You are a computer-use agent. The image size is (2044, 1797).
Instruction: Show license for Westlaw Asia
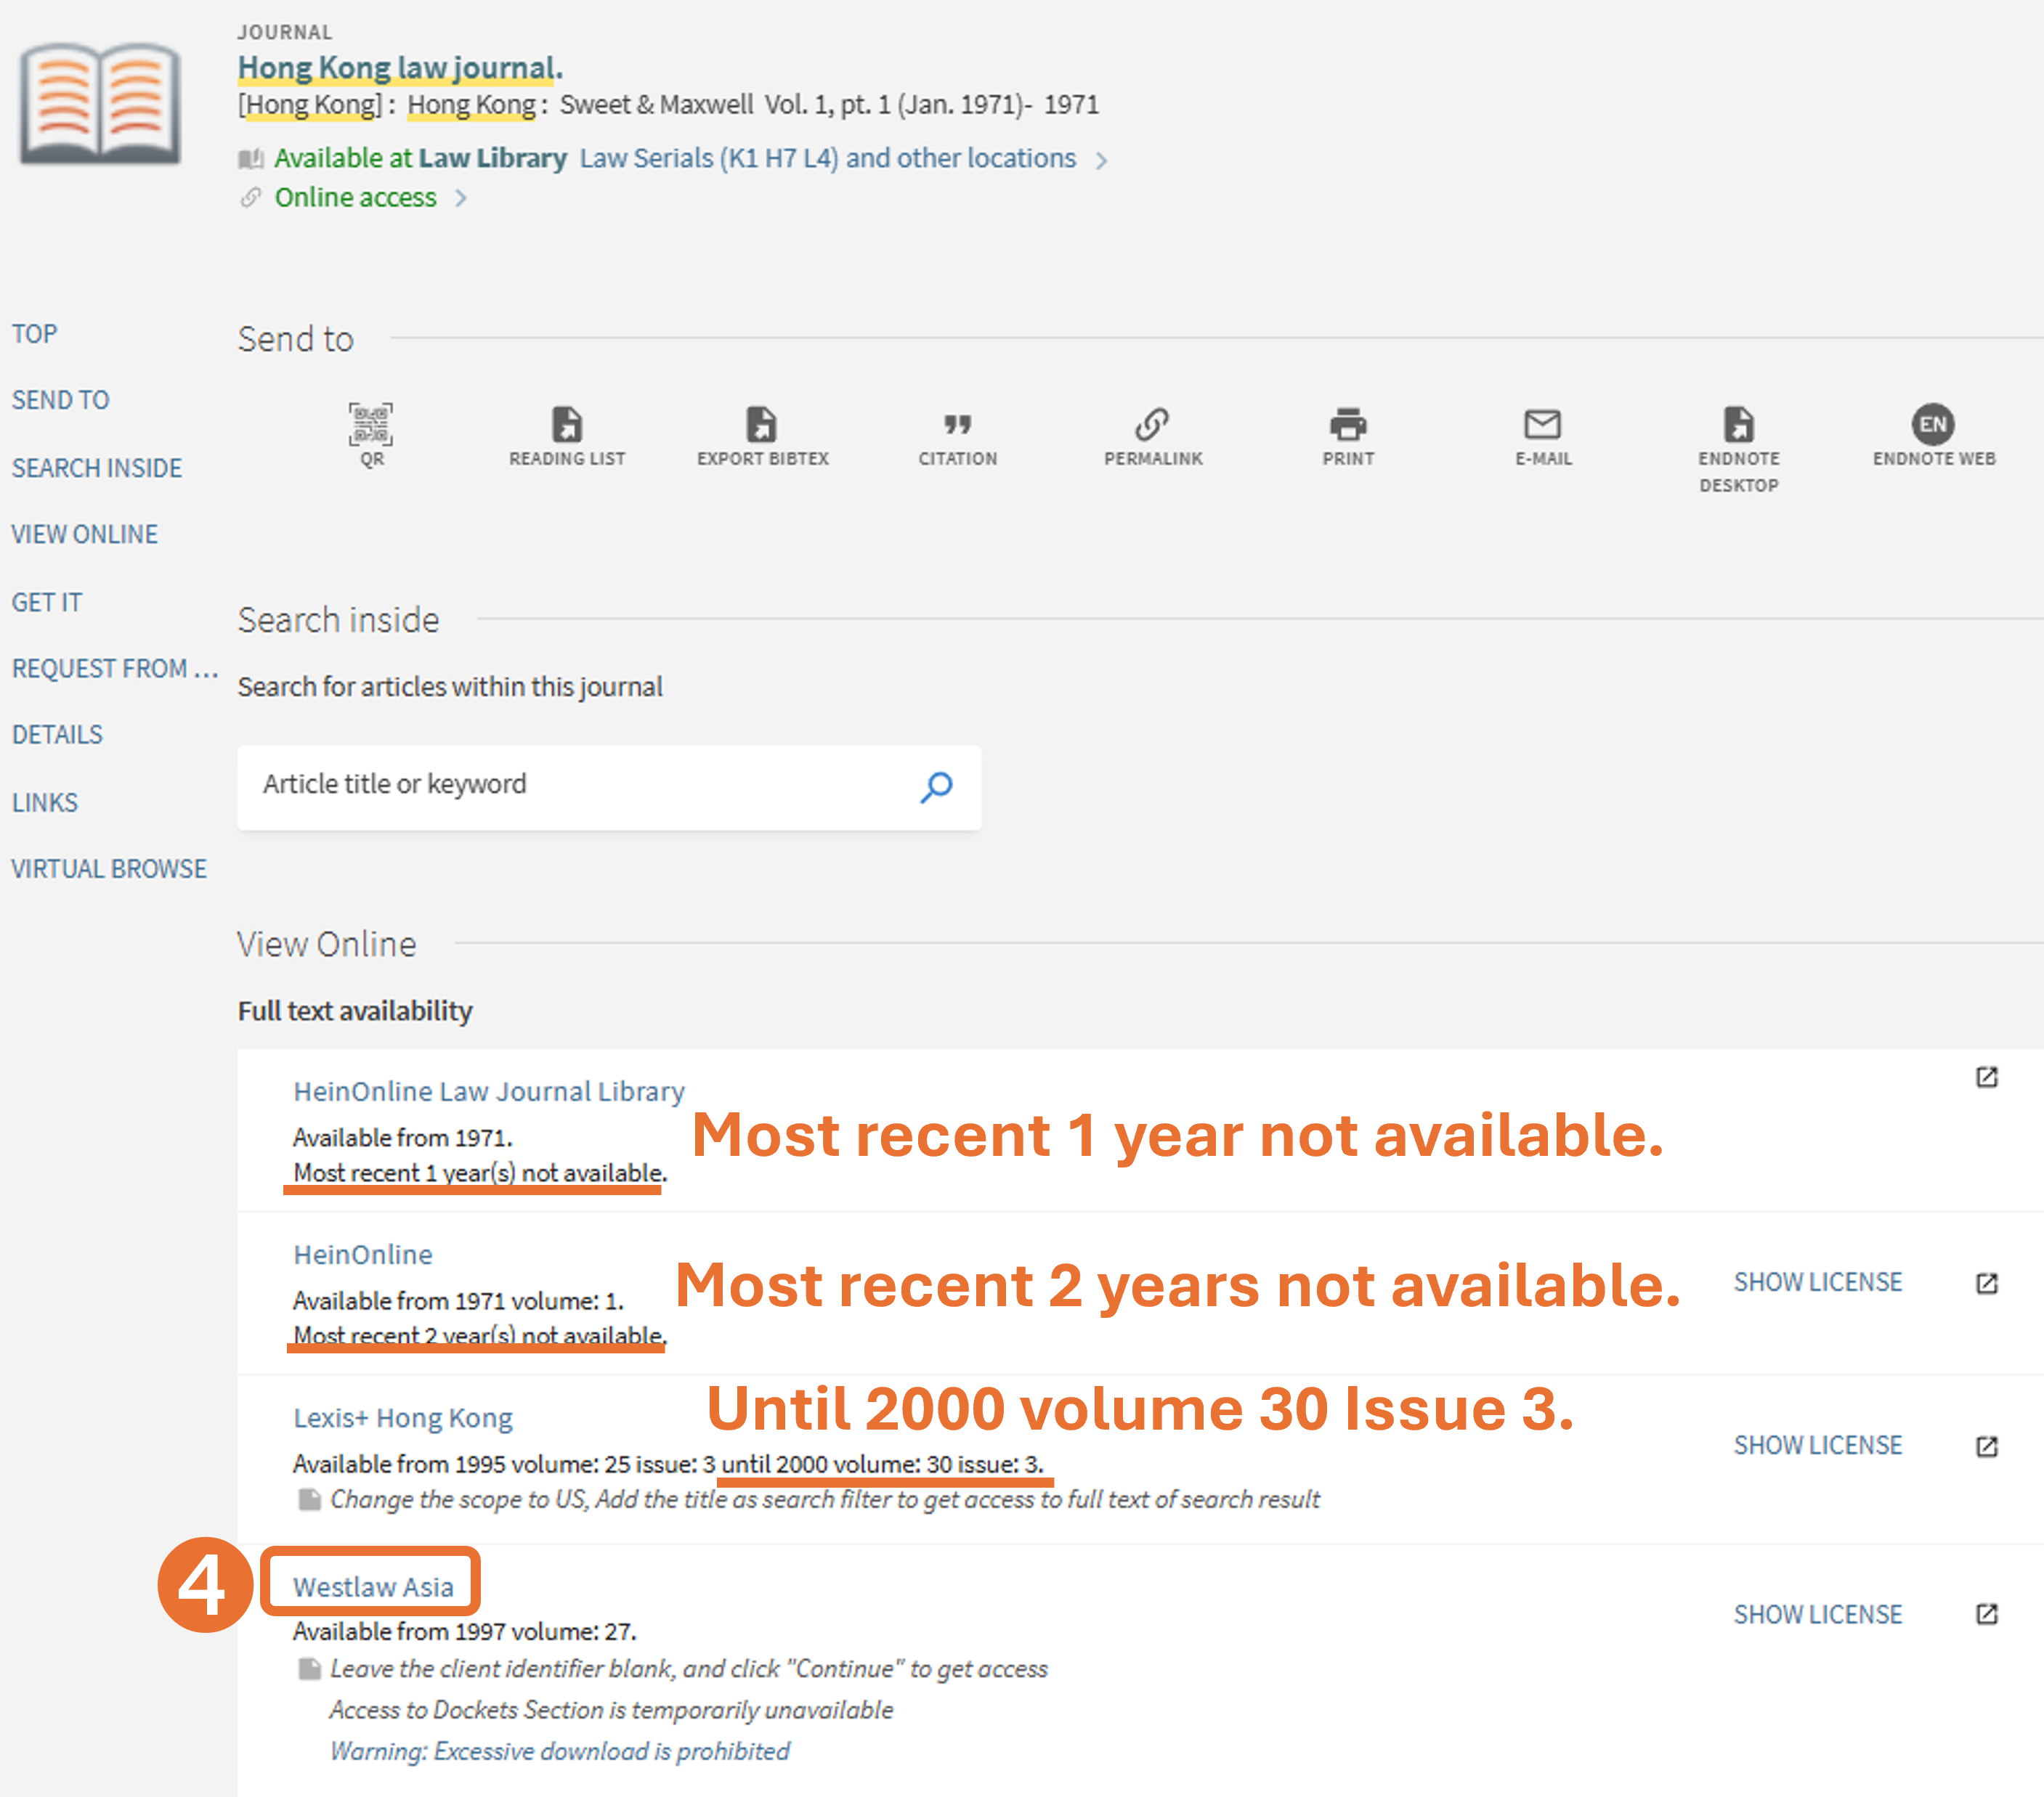point(1817,1614)
